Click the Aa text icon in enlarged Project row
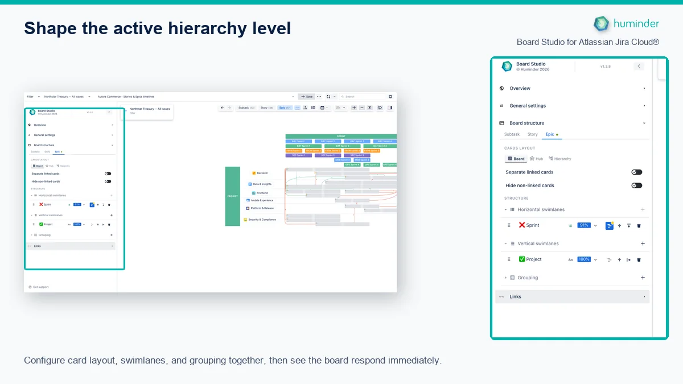 [570, 260]
